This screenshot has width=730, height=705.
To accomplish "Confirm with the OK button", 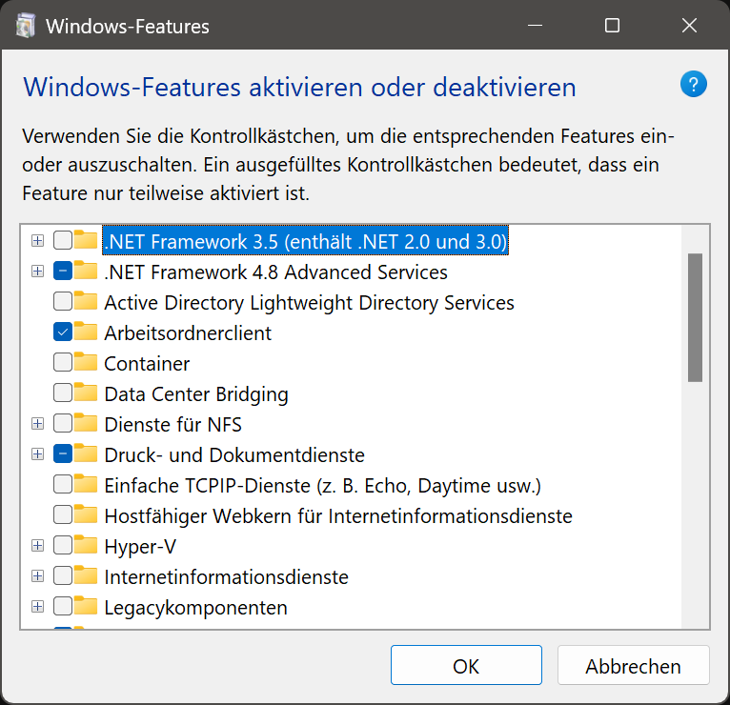I will 466,666.
